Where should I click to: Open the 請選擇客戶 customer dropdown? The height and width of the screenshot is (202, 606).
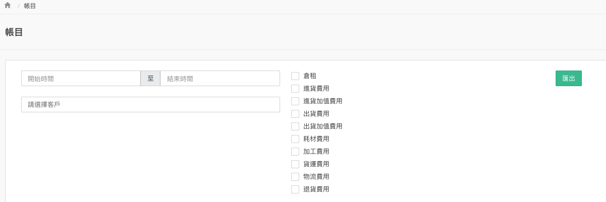coord(150,105)
